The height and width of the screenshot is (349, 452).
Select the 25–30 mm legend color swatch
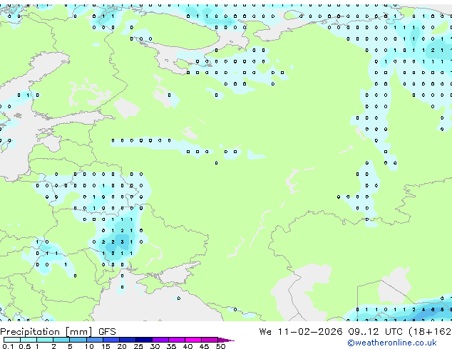144,340
